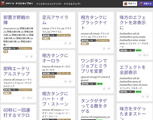Open the エフェクトを全部表示 macro
This screenshot has height=120, width=153.
pyautogui.click(x=133, y=70)
